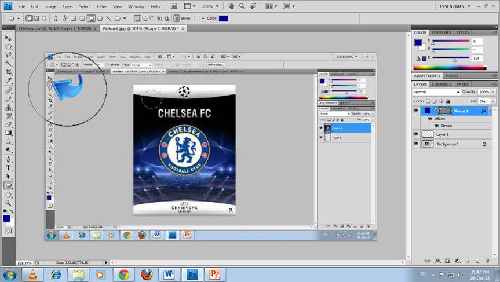Collapse Shape 1 layer effects arrow
This screenshot has height=282, width=500.
490,111
